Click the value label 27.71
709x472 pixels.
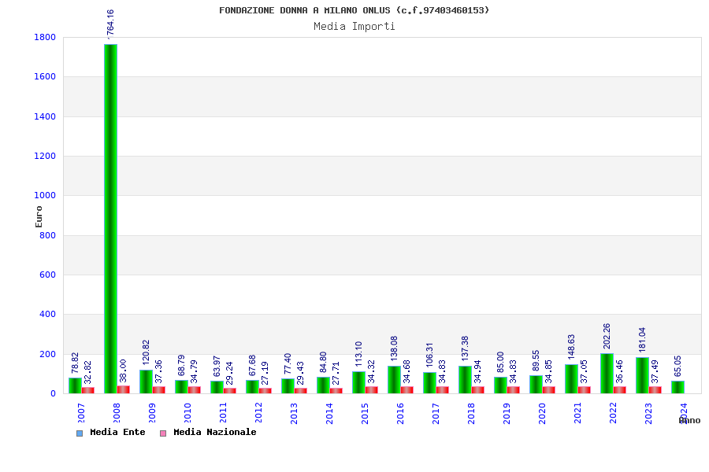[x=336, y=373]
